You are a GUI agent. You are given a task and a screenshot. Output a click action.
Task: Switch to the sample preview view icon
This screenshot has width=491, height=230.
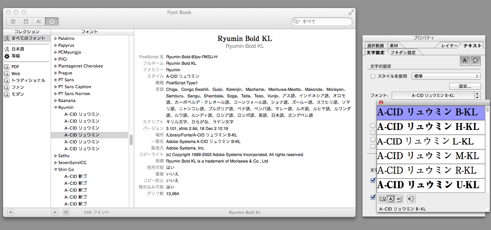coord(13,21)
